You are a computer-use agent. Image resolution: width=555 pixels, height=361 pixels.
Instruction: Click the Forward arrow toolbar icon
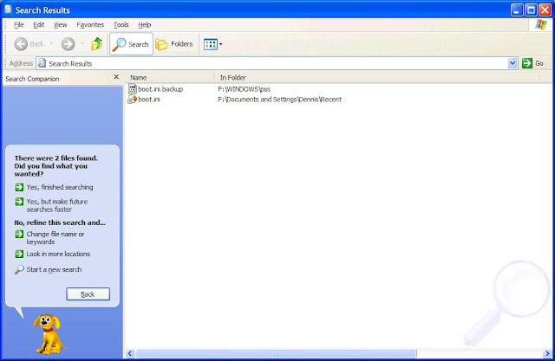[x=68, y=44]
